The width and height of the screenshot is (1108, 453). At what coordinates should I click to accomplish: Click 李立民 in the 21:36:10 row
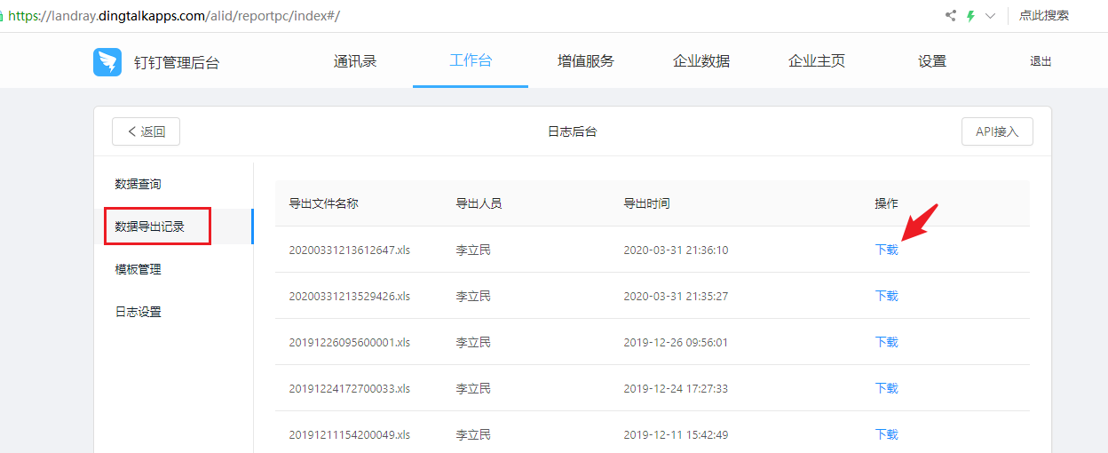tap(473, 250)
